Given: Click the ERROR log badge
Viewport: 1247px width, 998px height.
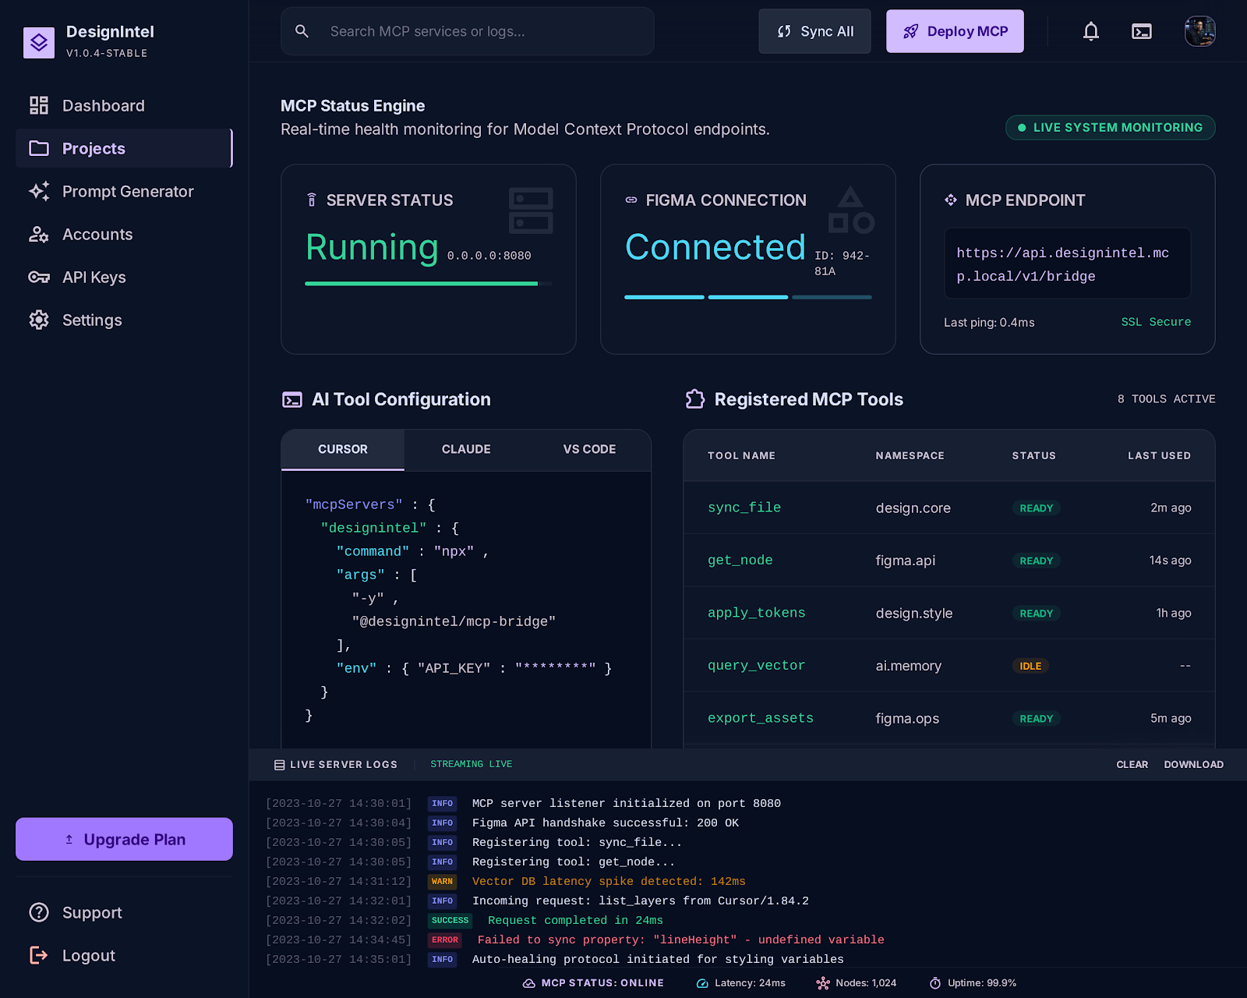Looking at the screenshot, I should [445, 940].
